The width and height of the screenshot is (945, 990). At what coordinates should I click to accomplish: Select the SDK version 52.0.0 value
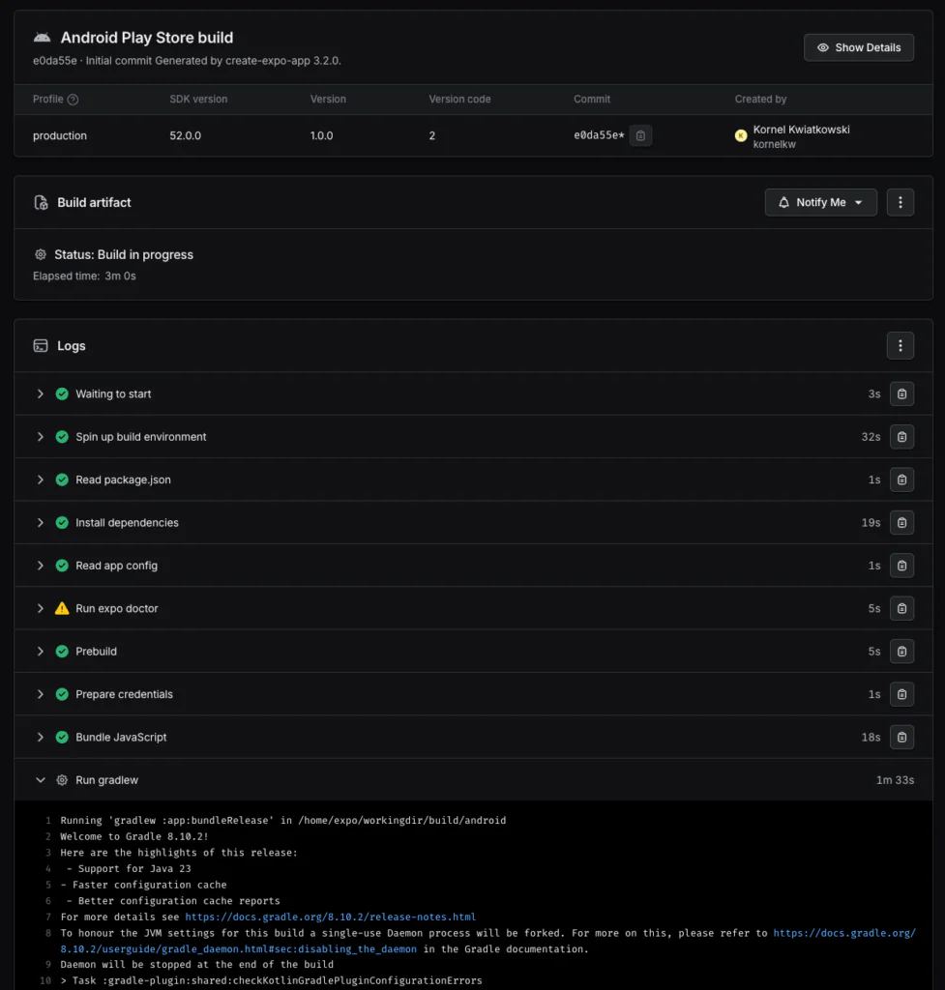coord(185,135)
